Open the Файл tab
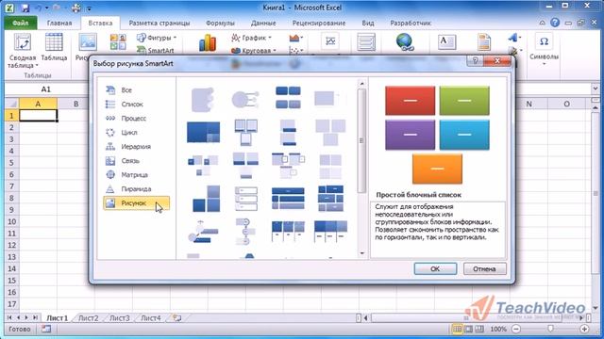The height and width of the screenshot is (339, 604). click(21, 23)
